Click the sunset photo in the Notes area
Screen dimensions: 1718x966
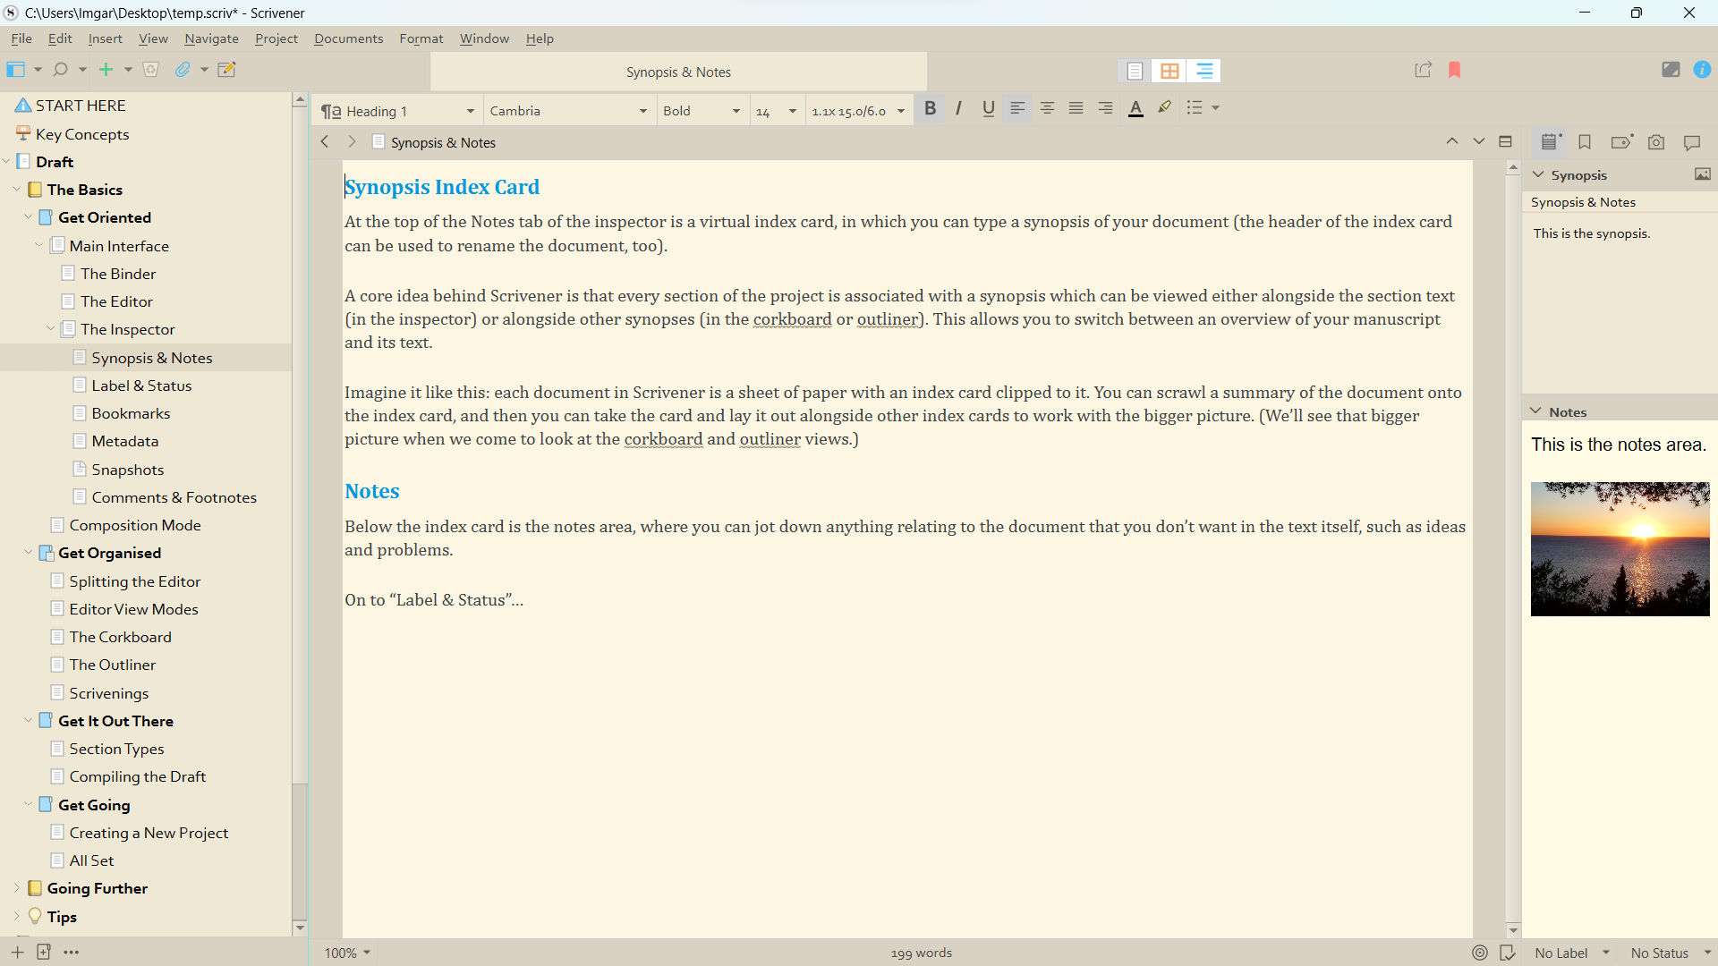1620,548
